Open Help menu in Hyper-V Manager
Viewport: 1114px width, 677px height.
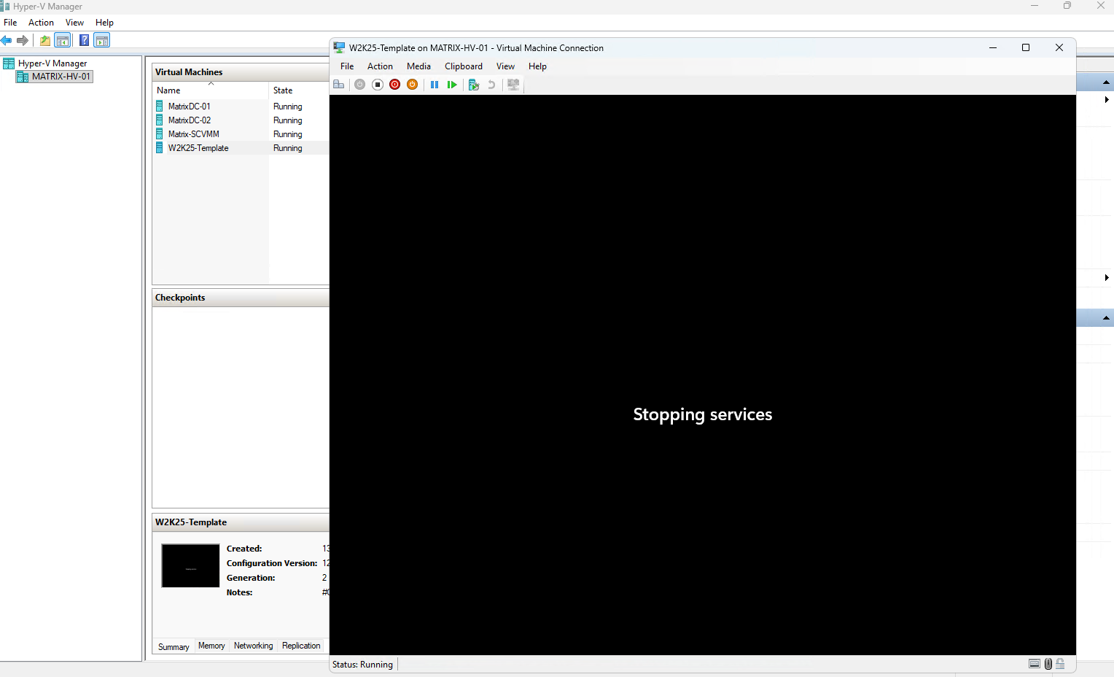coord(104,23)
